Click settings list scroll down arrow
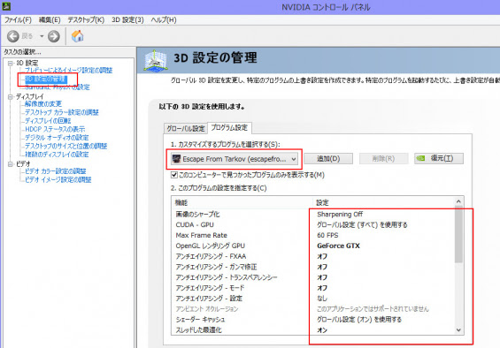500x348 pixels. (x=458, y=330)
